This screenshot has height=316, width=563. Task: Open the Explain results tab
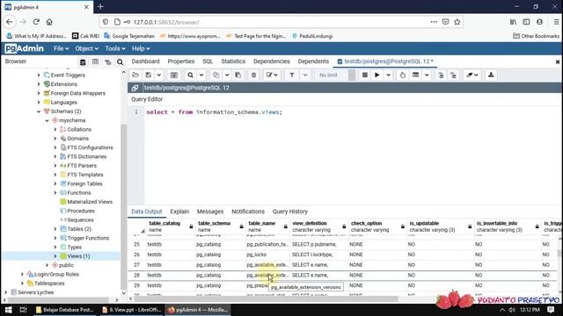179,212
